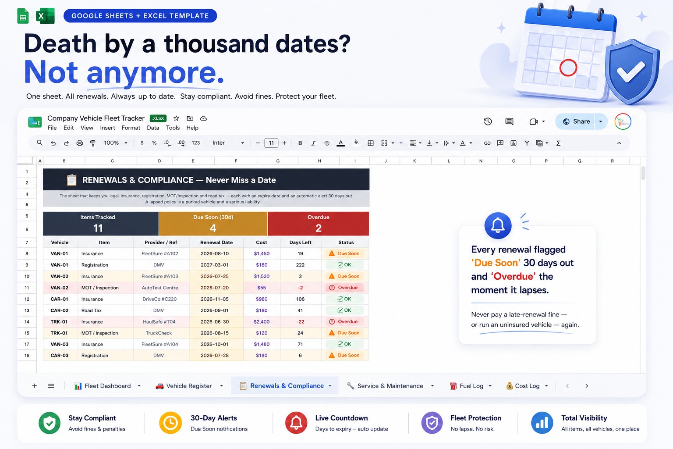This screenshot has width=673, height=449.
Task: Toggle bold formatting
Action: tap(300, 143)
